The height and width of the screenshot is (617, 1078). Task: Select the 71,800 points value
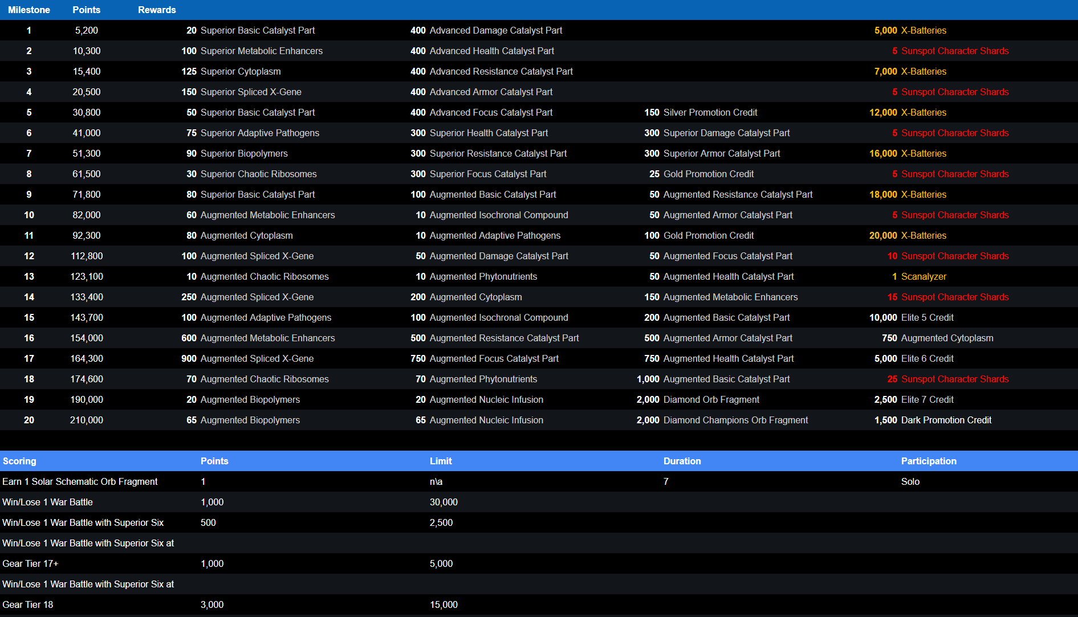pyautogui.click(x=87, y=194)
